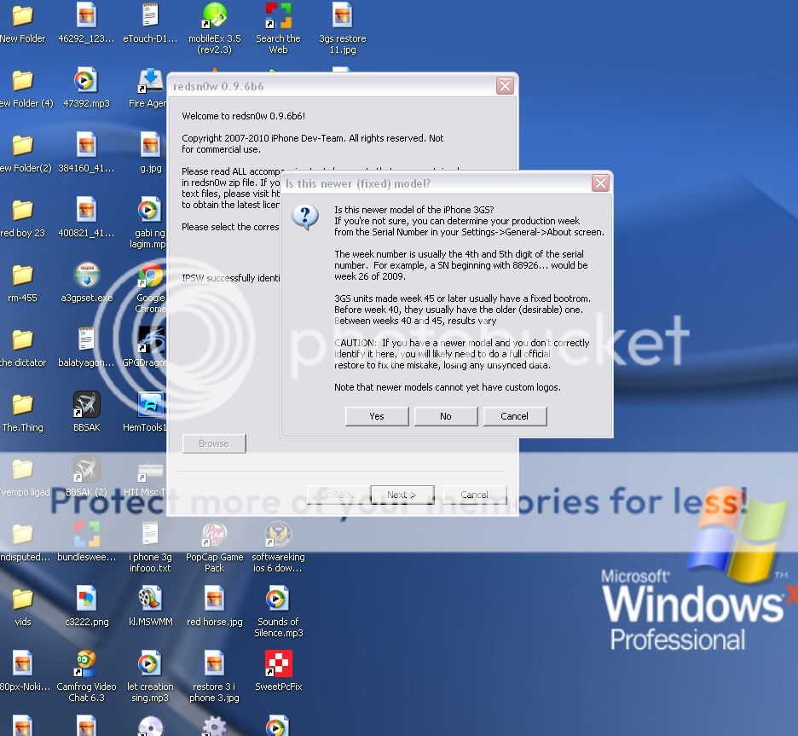Select the red horse.jpg image icon
The height and width of the screenshot is (736, 798).
(214, 599)
